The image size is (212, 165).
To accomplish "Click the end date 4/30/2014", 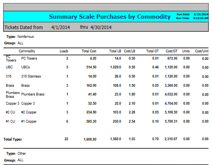I will click(x=101, y=27).
